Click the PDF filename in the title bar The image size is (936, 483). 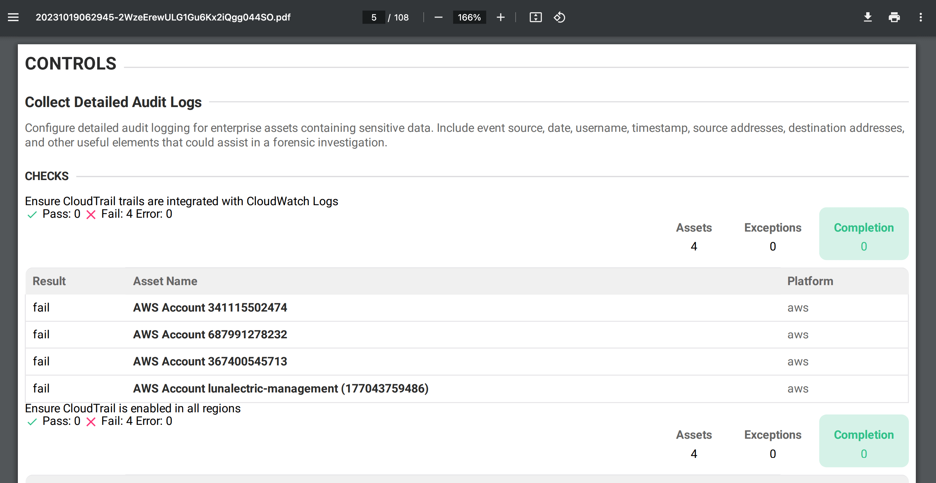[x=163, y=17]
